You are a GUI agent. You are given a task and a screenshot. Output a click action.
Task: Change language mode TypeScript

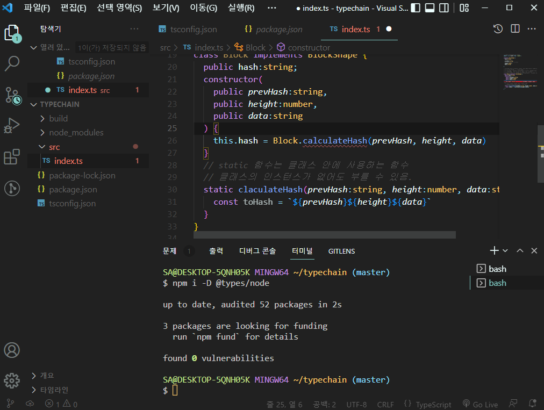tap(433, 405)
